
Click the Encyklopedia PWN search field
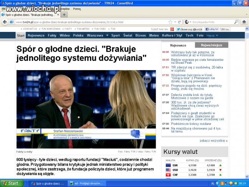[x=213, y=22]
